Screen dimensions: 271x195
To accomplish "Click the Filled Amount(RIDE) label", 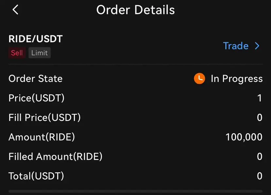I will point(55,157).
